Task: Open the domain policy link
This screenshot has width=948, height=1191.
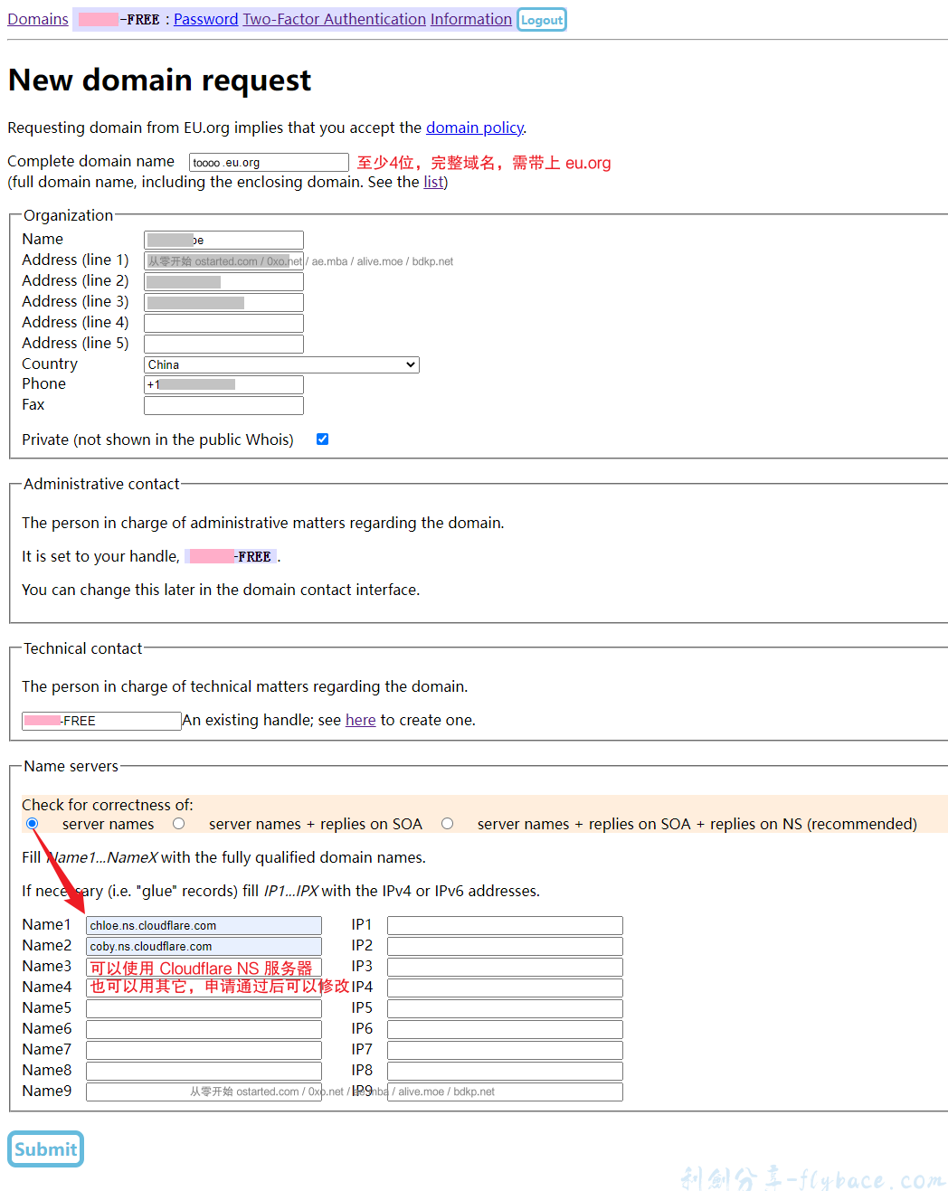Action: (x=474, y=128)
